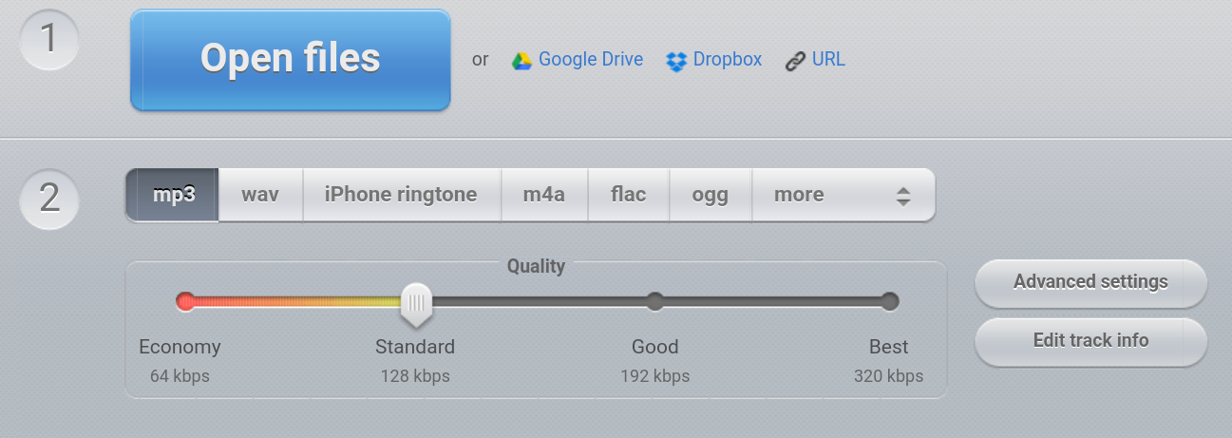Viewport: 1232px width, 438px height.
Task: Click the Dropbox logo icon
Action: point(676,61)
